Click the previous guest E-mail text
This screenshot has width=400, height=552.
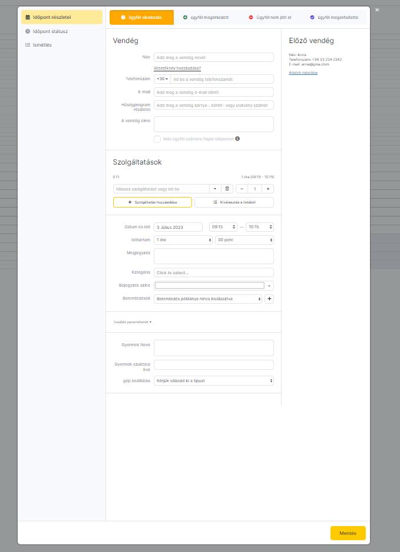click(309, 64)
